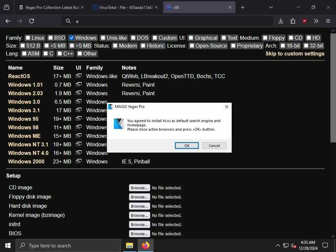Click the forward navigation arrow
336x252 pixels.
[20, 21]
